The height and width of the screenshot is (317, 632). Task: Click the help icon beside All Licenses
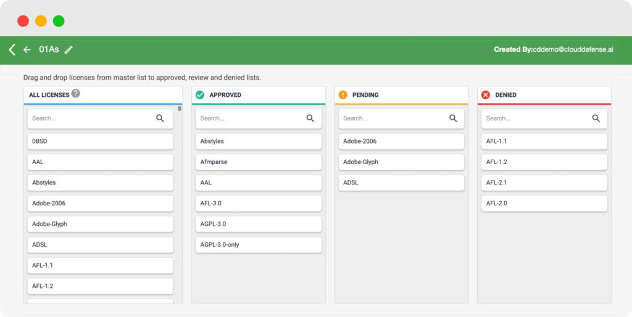click(75, 94)
